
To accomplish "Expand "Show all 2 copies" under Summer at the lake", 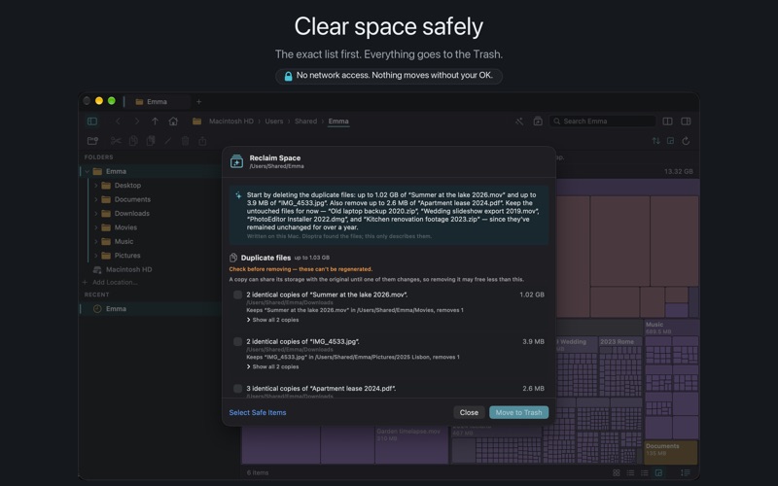I will 272,320.
